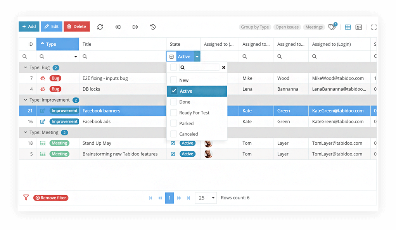Clear the state dropdown search
The height and width of the screenshot is (230, 396).
[x=223, y=67]
